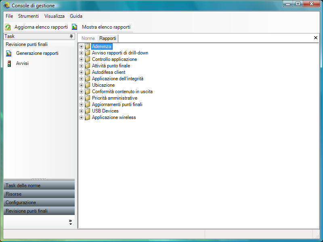Select the Controllo applicazione label
Viewport: 323px width, 242px height.
[114, 59]
